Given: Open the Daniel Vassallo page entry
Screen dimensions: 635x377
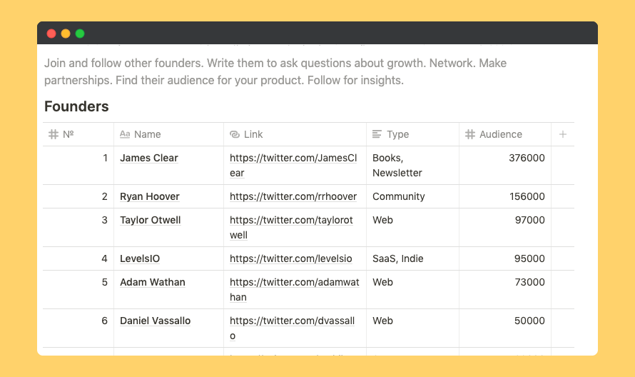Looking at the screenshot, I should [155, 321].
